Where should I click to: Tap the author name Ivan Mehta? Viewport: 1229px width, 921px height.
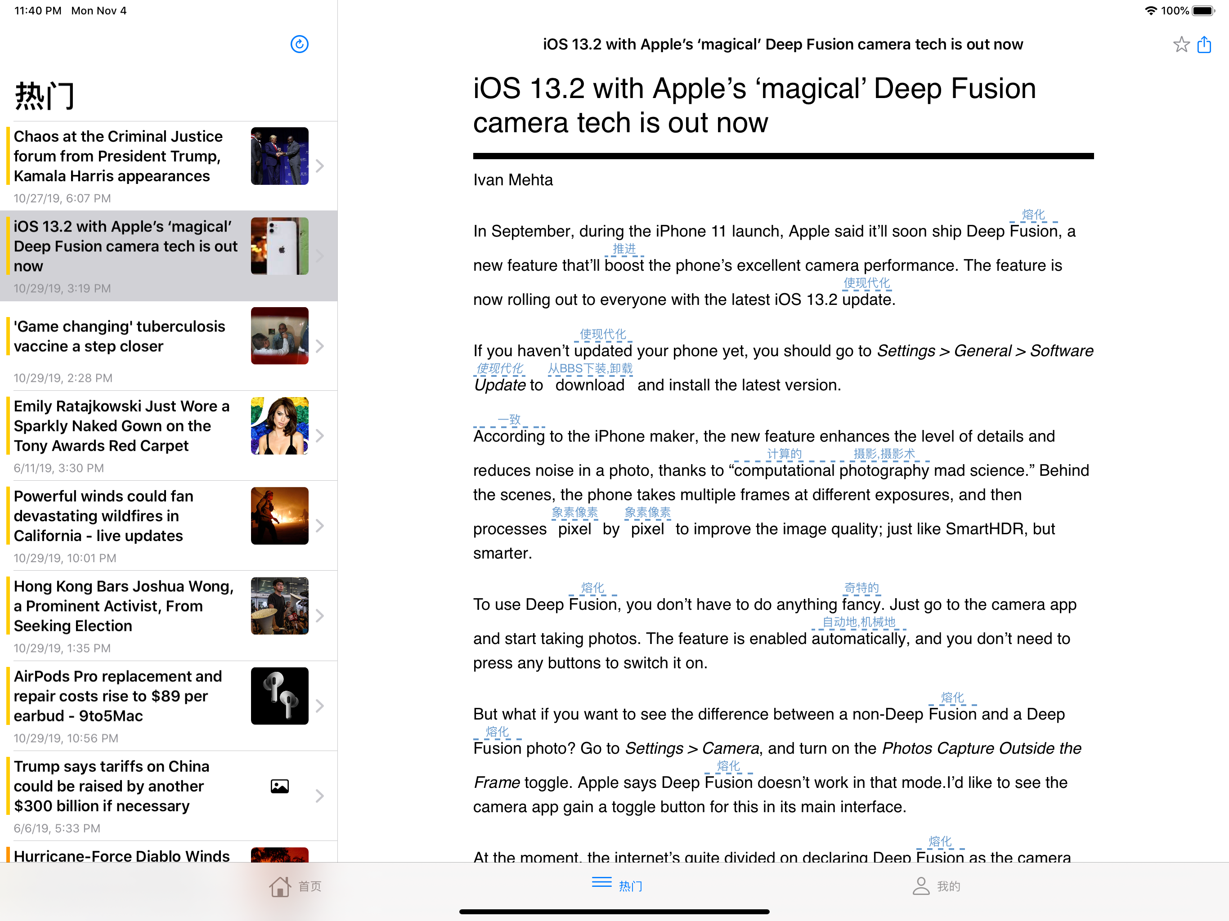513,180
